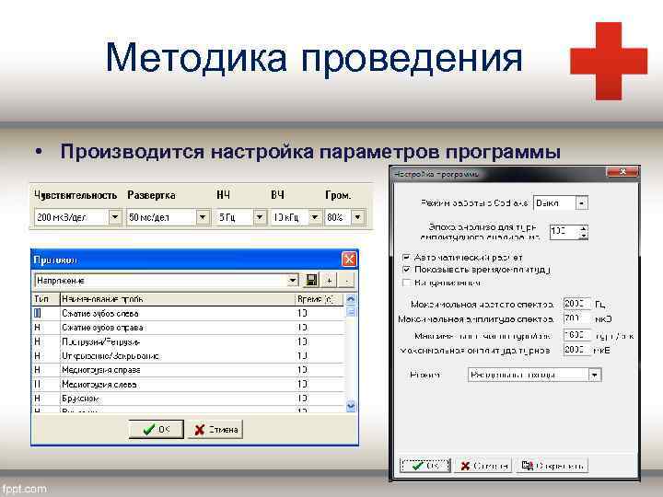Close the Настройка программы window
Viewport: 663px width, 497px height.
[x=622, y=172]
